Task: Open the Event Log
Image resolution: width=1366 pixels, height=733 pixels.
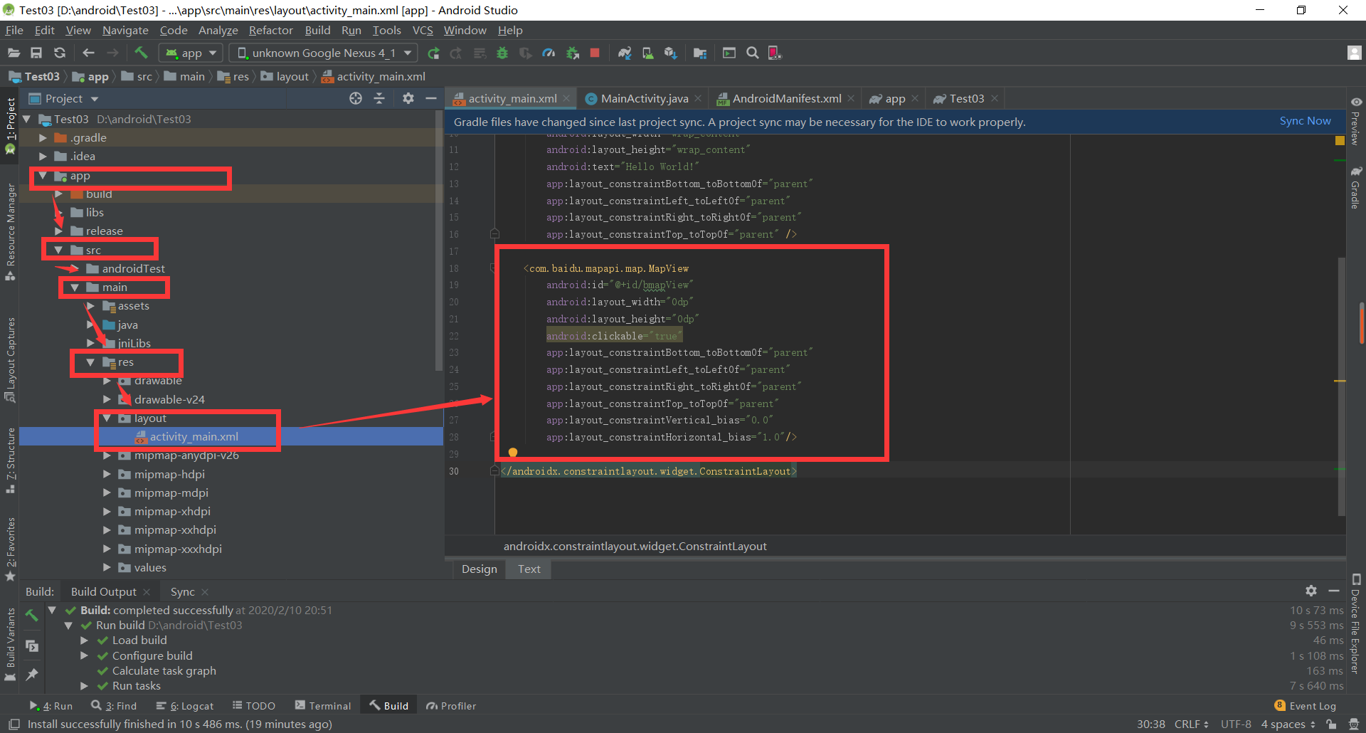Action: (x=1306, y=705)
